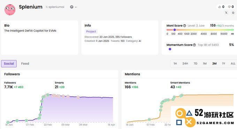Image resolution: width=237 pixels, height=129 pixels.
Task: Click the +7 493 followers change value
Action: coord(18,87)
